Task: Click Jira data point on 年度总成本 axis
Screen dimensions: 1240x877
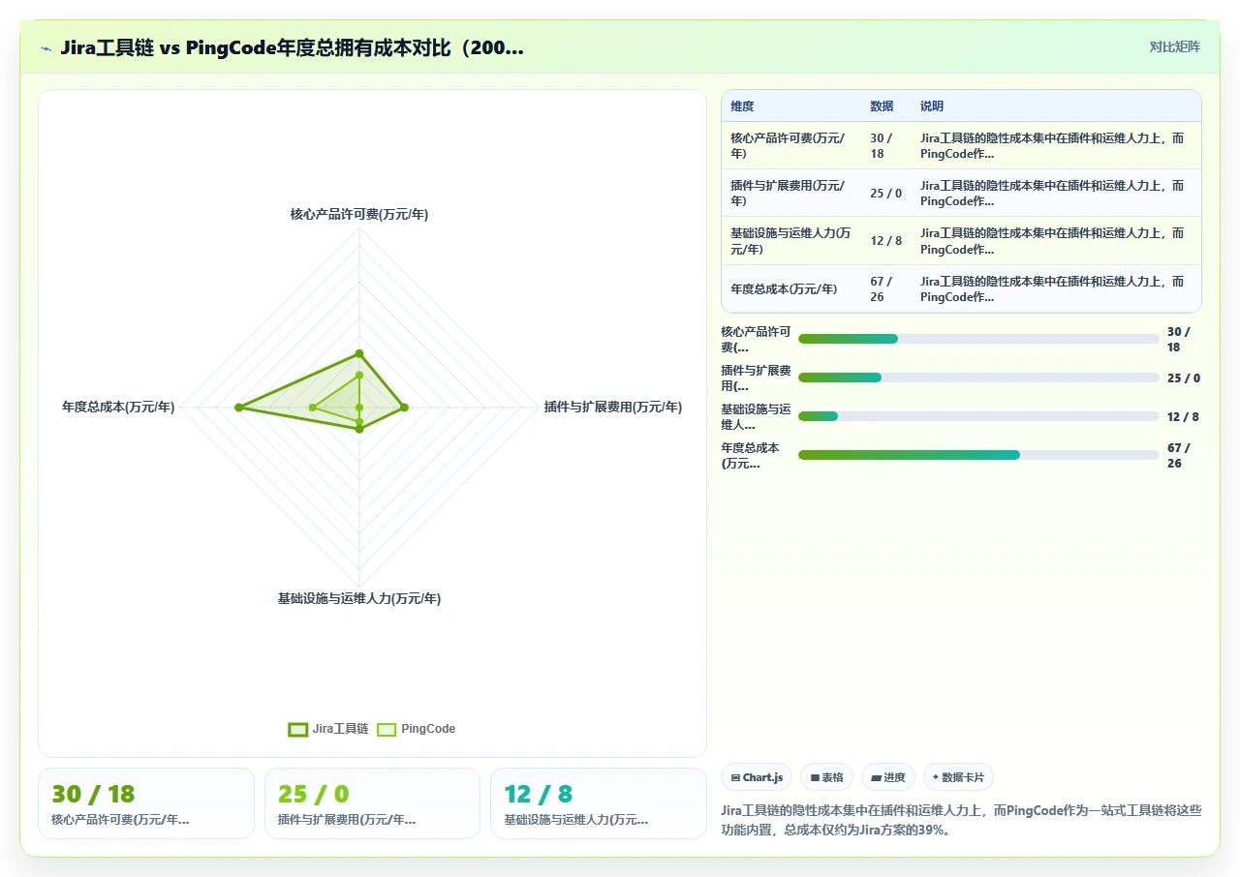Action: point(238,408)
